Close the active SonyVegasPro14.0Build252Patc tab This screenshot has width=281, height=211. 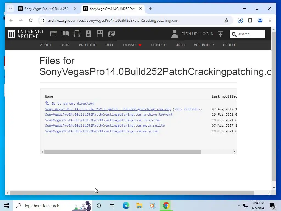(x=140, y=9)
